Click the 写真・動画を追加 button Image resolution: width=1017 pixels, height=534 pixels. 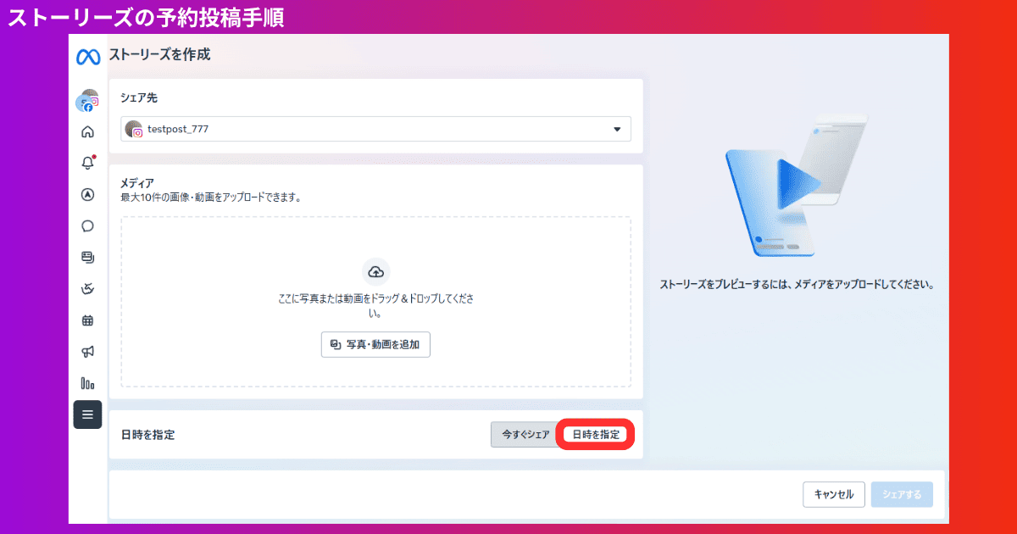tap(375, 345)
